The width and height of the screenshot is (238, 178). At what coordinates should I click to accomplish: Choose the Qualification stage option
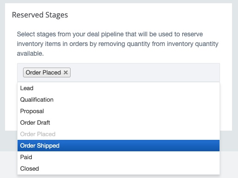coord(119,100)
